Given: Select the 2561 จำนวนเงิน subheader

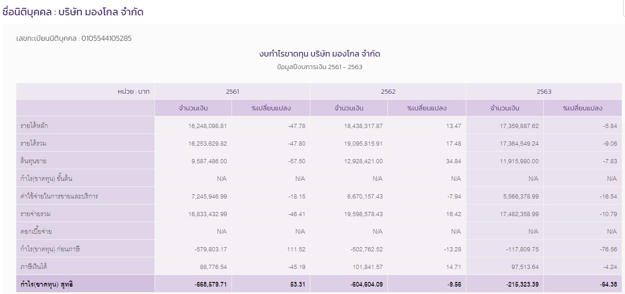Looking at the screenshot, I should coord(193,108).
